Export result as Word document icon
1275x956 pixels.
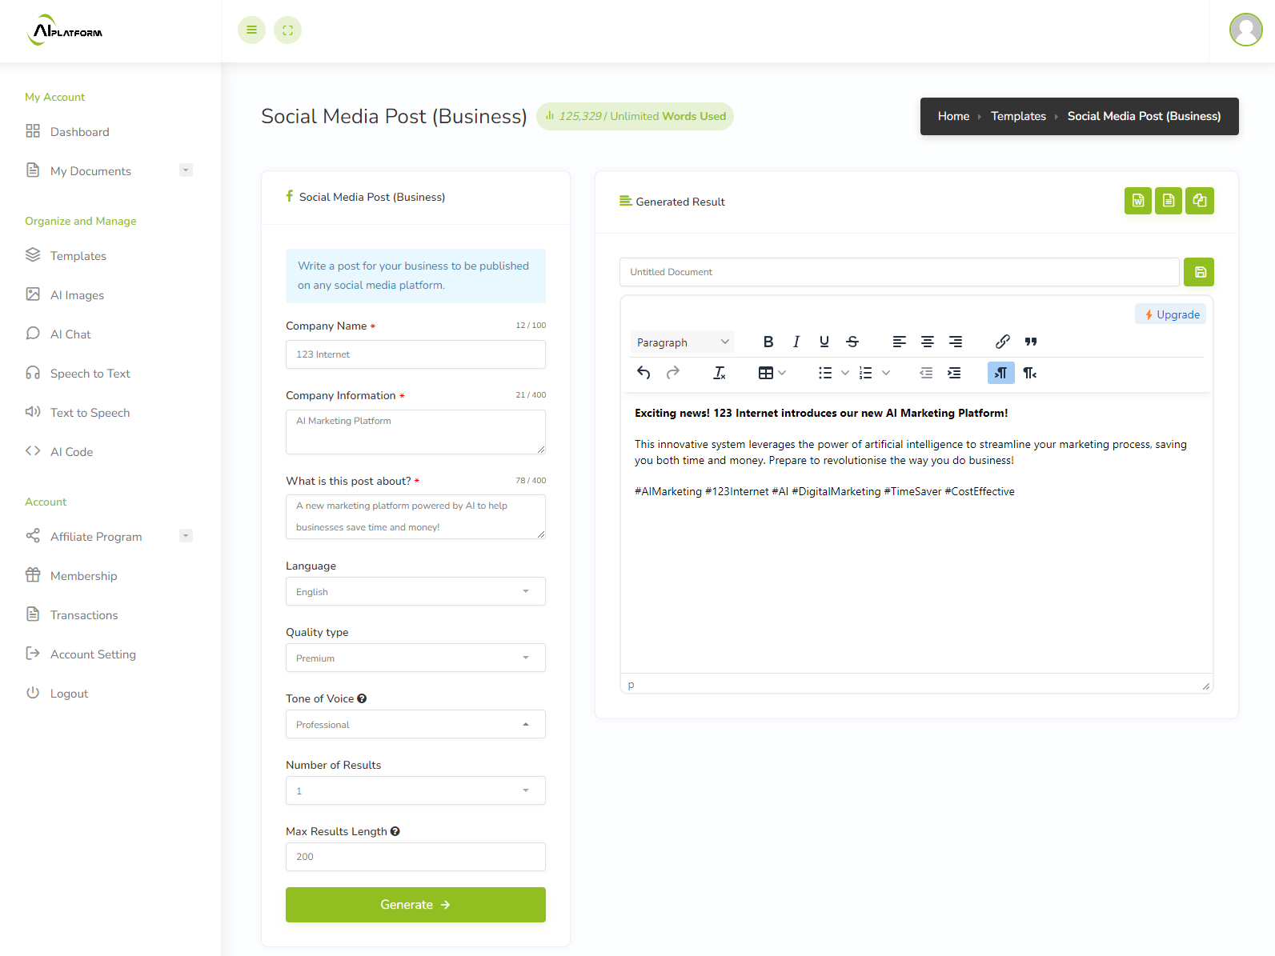1137,201
